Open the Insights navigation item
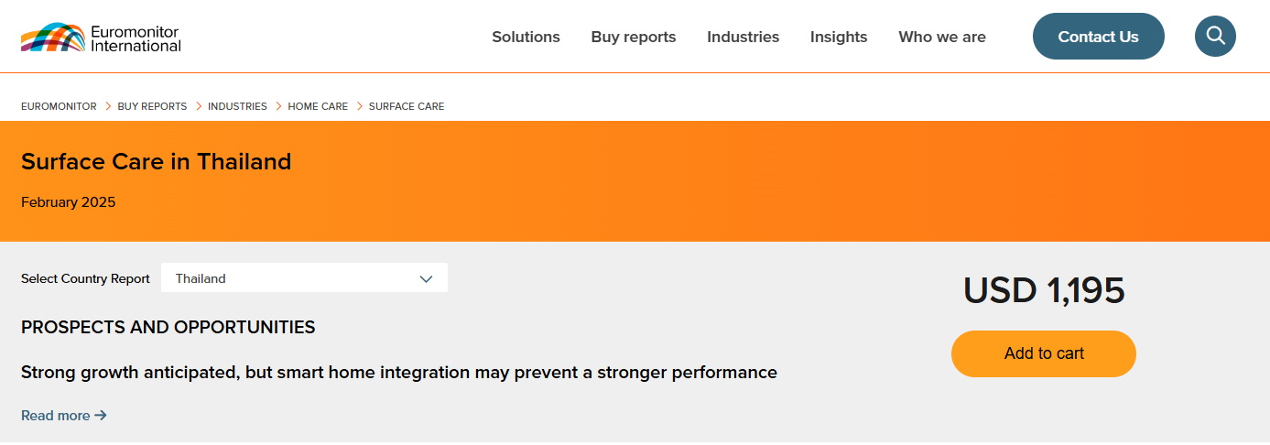This screenshot has height=445, width=1270. tap(839, 37)
